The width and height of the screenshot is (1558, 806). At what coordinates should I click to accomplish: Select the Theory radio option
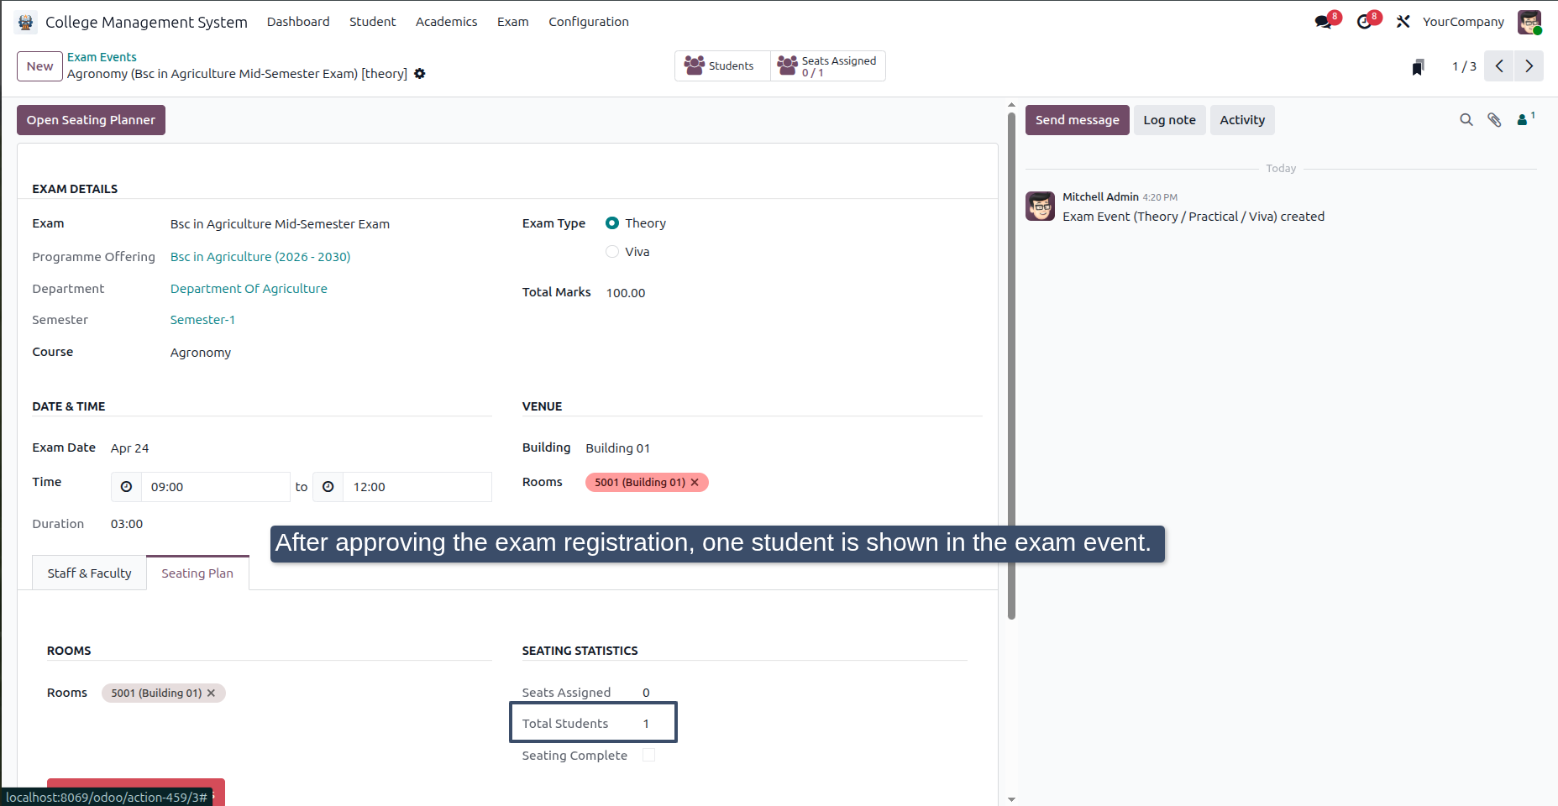(x=612, y=223)
